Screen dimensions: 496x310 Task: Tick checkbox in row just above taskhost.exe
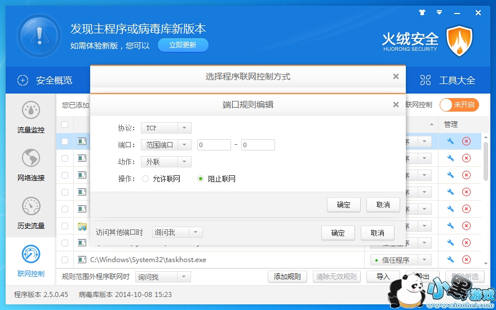pyautogui.click(x=65, y=242)
